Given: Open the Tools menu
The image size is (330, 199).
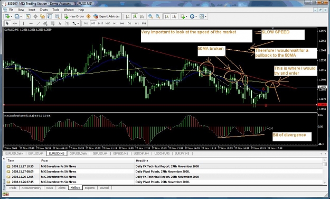Looking at the screenshot, I should 56,10.
